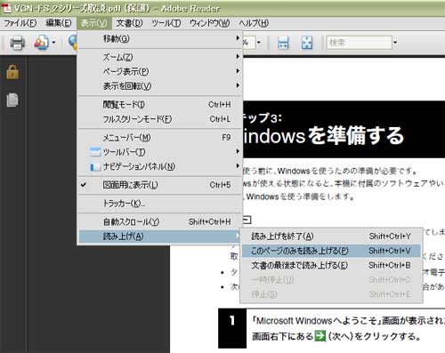Open the ファイル(F) menu
445x353 pixels.
(x=20, y=23)
